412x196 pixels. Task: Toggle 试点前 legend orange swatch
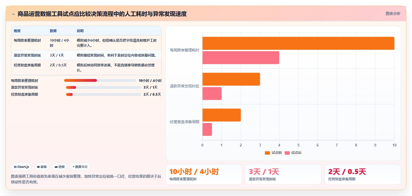pos(267,153)
